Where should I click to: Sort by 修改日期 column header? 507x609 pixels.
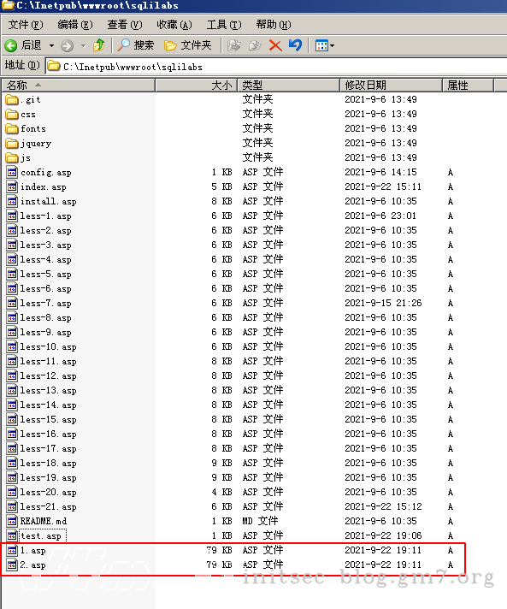tap(391, 85)
